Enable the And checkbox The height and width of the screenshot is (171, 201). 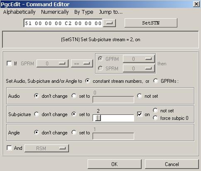point(9,148)
